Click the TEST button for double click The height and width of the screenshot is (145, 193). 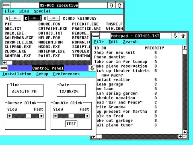(71, 124)
